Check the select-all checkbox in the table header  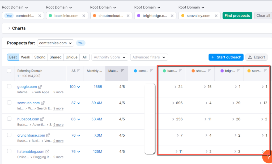[x=9, y=71]
